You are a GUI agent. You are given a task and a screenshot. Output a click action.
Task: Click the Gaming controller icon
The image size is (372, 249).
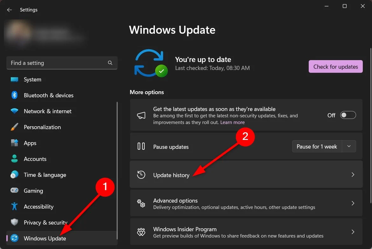15,190
